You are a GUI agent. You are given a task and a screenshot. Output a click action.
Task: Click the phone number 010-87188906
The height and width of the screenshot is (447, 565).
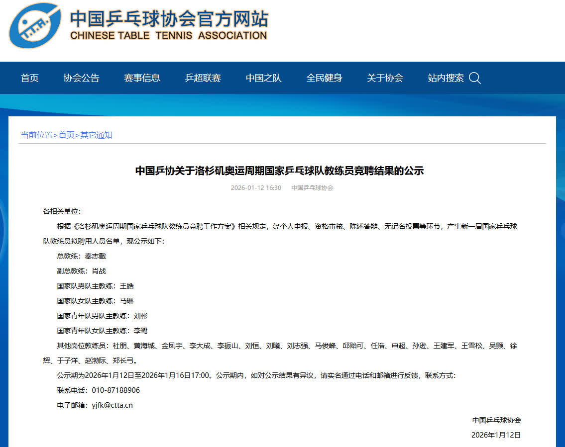[x=115, y=390]
